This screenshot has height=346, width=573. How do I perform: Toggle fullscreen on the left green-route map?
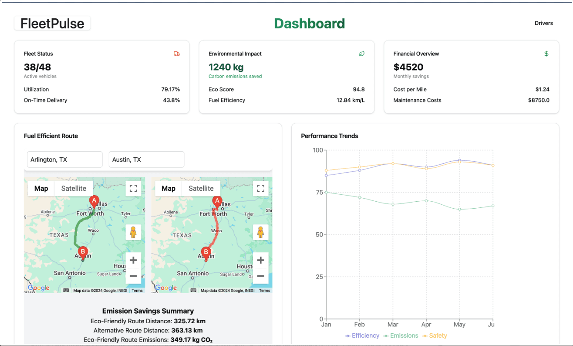pyautogui.click(x=133, y=189)
